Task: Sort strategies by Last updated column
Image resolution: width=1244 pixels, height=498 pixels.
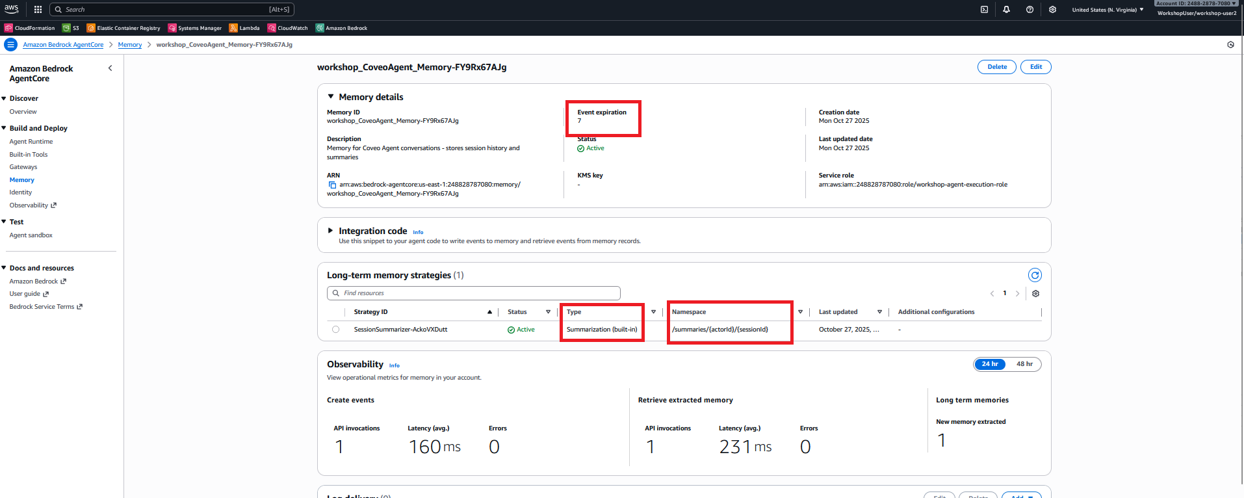Action: click(879, 312)
